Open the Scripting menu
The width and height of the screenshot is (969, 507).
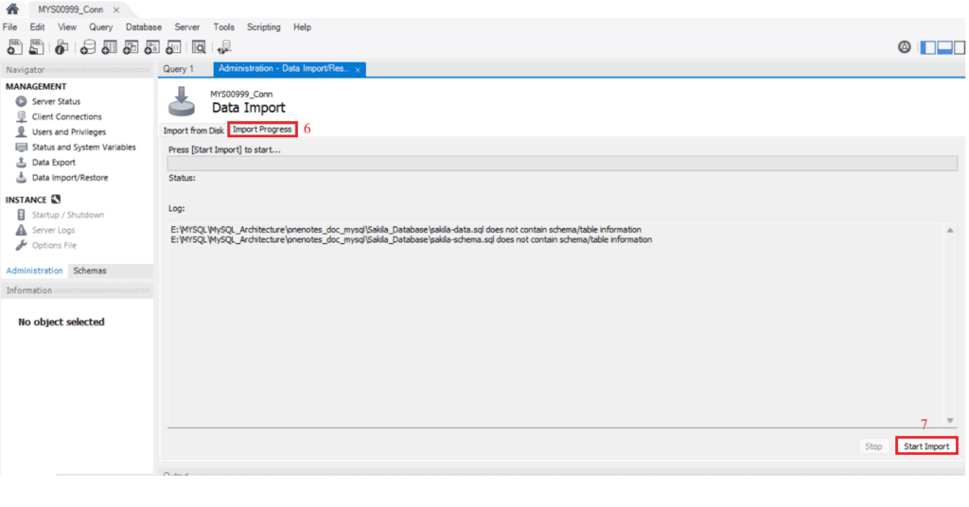click(x=263, y=27)
